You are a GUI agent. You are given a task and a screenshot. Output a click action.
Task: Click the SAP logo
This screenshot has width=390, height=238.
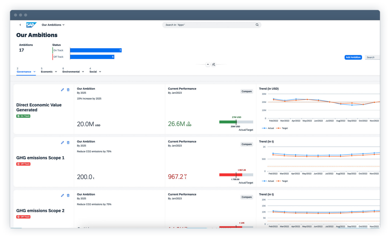click(31, 25)
